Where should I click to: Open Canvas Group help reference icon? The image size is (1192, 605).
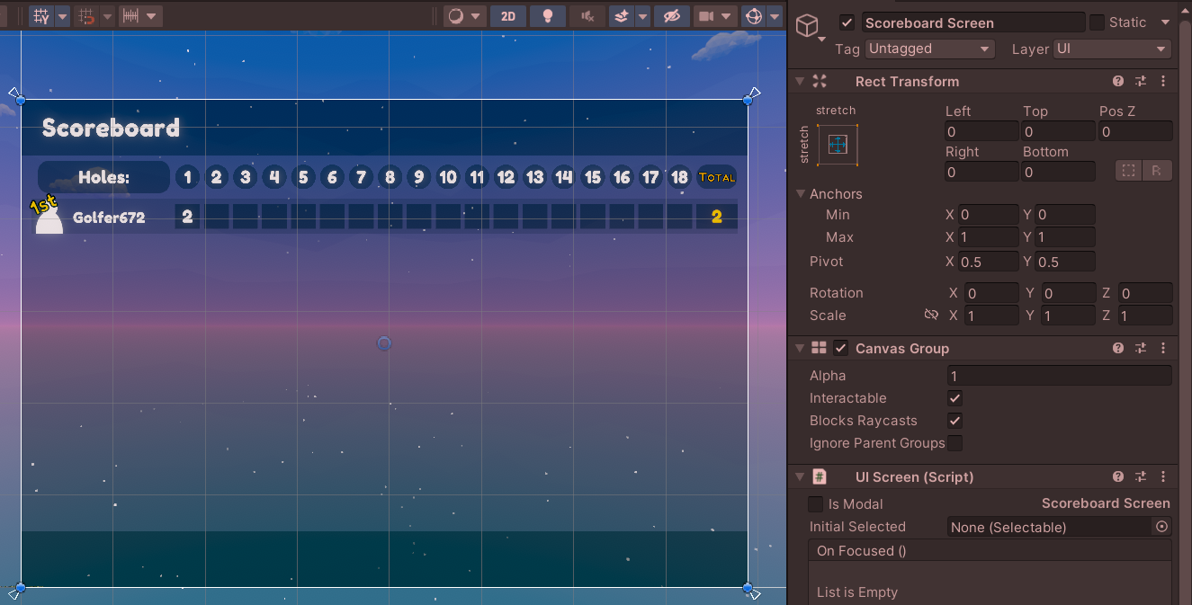coord(1118,348)
